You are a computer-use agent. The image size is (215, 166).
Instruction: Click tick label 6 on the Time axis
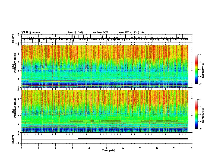point(123,148)
